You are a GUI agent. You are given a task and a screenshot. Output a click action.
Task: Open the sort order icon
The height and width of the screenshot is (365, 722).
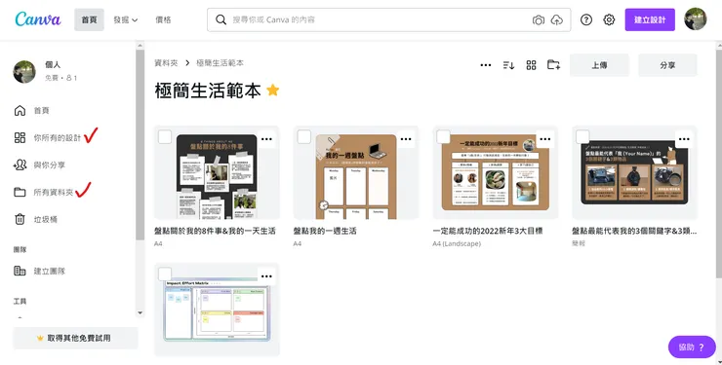(x=508, y=65)
